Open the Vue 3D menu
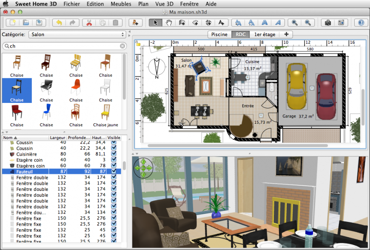370x250 pixels. 164,4
